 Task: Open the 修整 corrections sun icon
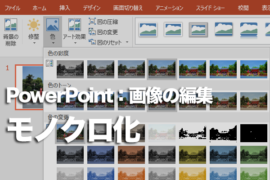[34, 25]
